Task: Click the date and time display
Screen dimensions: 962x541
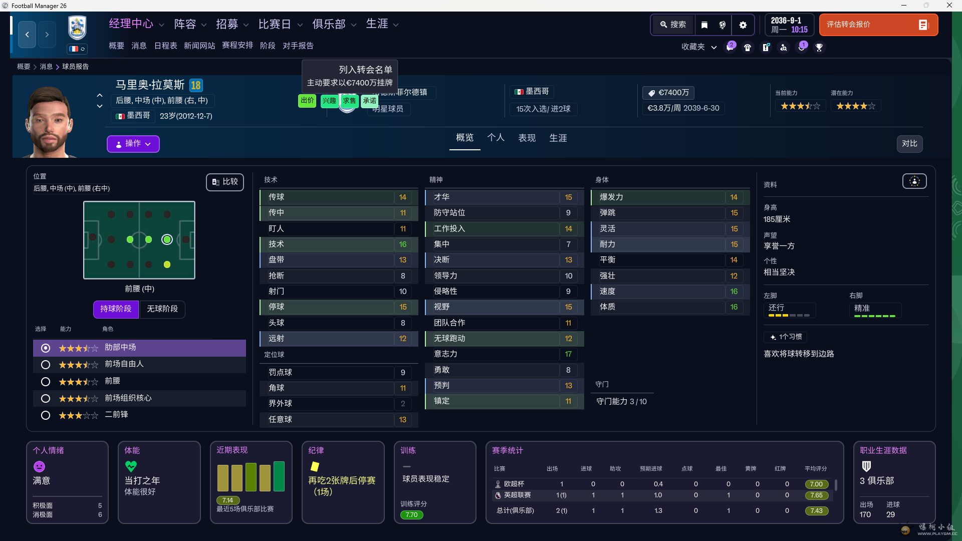Action: [789, 25]
